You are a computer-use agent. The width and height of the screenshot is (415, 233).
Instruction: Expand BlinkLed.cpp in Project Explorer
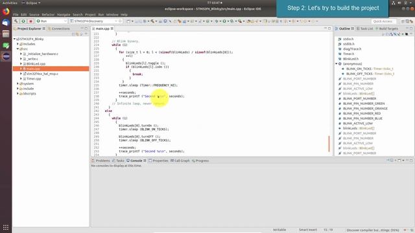click(x=21, y=63)
